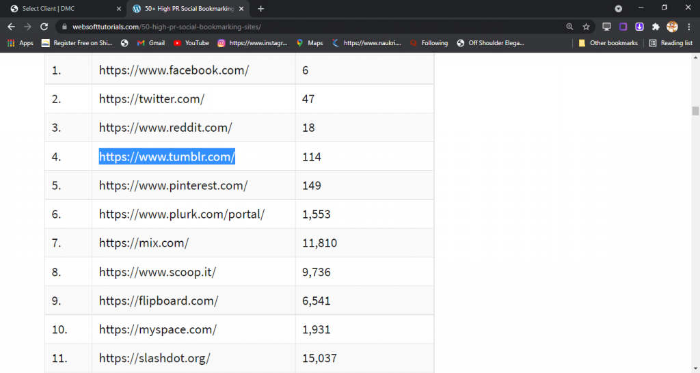Click the vertical scrollbar thumb
This screenshot has height=373, width=700.
coord(695,111)
